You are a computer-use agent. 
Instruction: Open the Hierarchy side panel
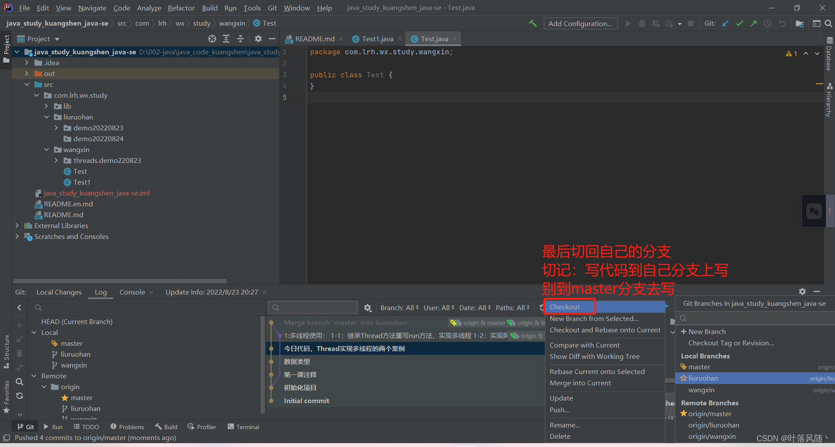click(829, 100)
